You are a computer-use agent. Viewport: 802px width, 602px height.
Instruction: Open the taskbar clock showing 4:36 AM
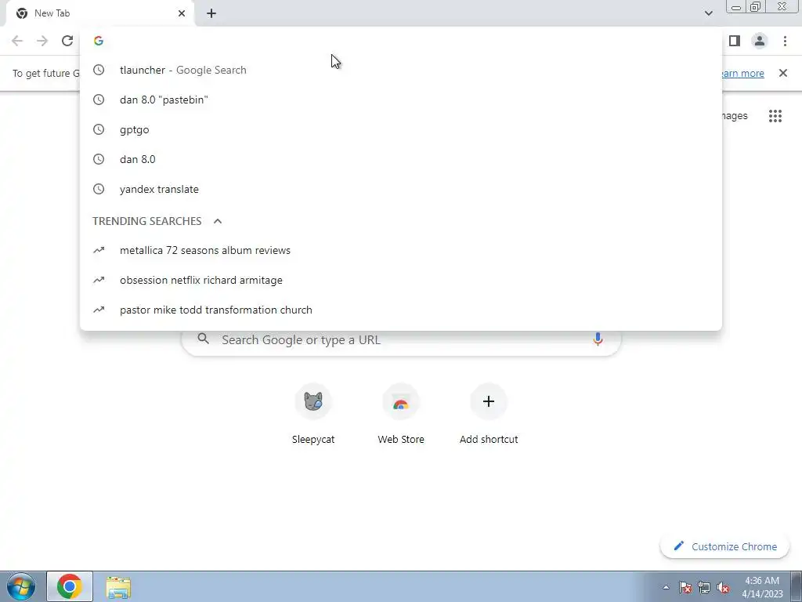point(762,587)
